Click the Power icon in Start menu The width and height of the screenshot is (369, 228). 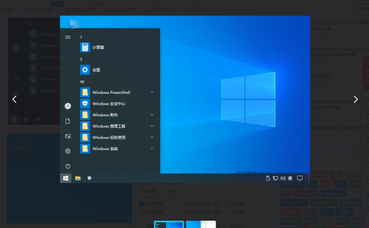[68, 166]
